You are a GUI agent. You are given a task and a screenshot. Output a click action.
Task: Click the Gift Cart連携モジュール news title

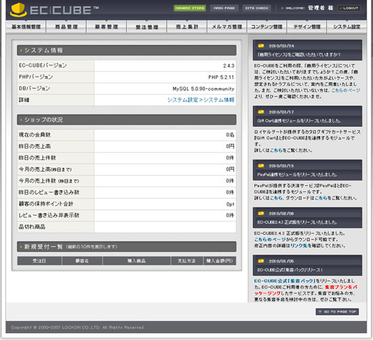pos(298,121)
